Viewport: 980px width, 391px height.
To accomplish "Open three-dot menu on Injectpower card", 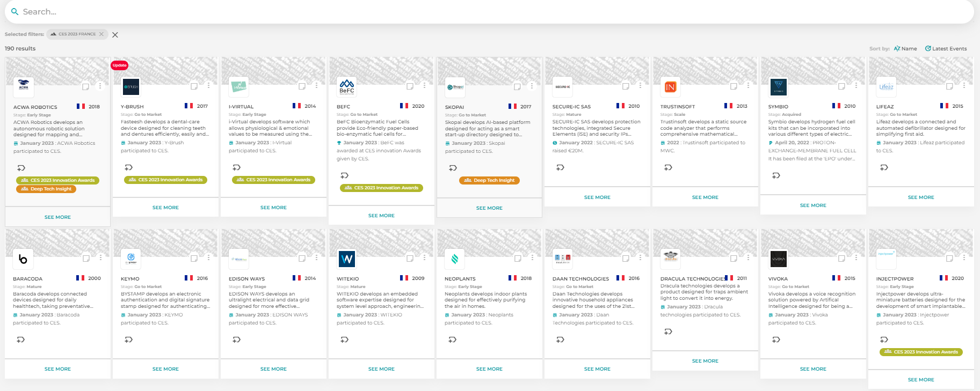I will [x=964, y=257].
